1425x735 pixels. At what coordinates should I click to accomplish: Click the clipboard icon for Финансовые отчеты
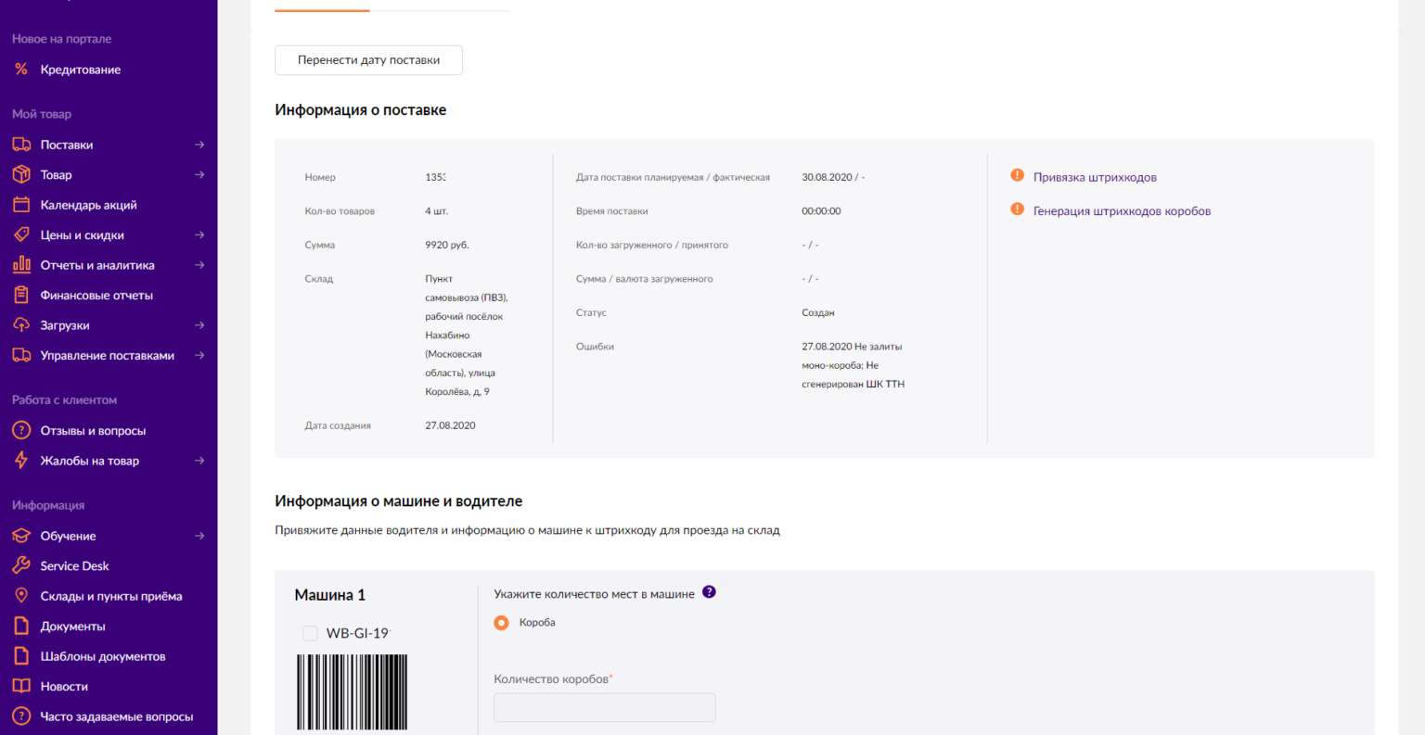tap(21, 295)
